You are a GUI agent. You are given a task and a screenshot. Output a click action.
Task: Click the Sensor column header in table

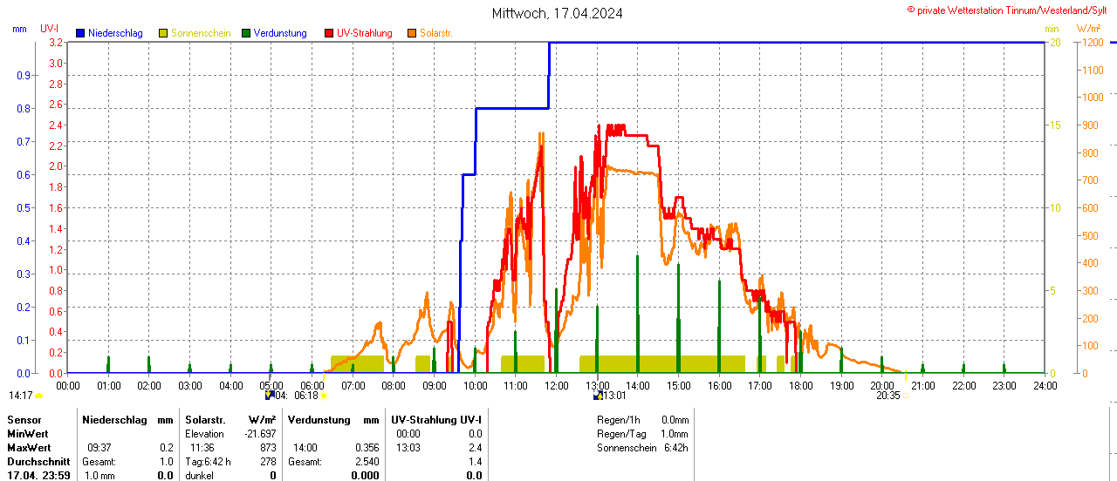pos(24,420)
